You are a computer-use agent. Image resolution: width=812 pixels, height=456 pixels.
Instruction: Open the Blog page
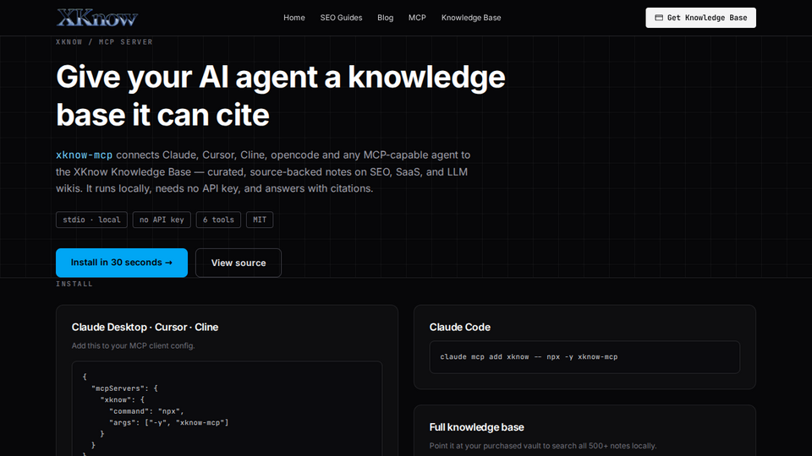(x=386, y=18)
